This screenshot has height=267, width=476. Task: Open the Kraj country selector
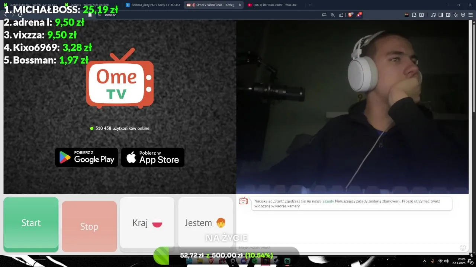[x=147, y=223]
